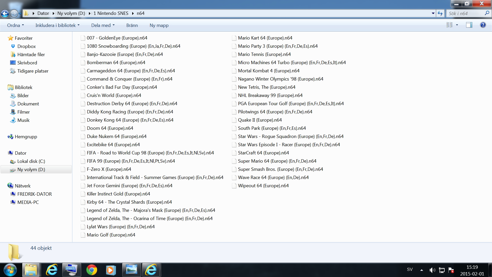Open the view options dropdown arrow

[x=457, y=25]
